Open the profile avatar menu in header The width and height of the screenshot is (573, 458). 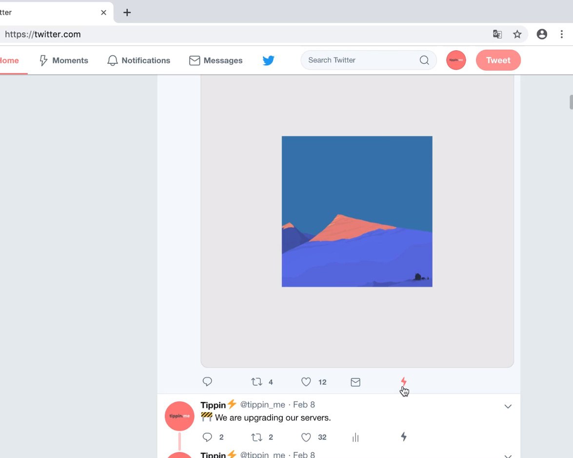(455, 60)
